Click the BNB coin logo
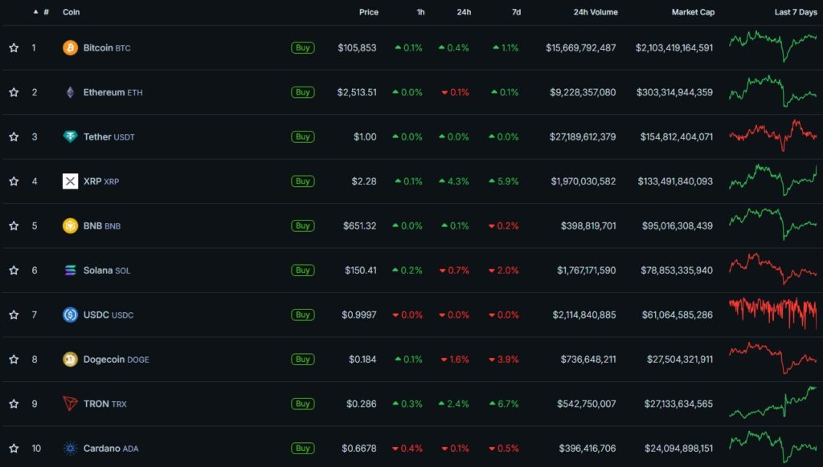This screenshot has height=467, width=823. point(72,225)
